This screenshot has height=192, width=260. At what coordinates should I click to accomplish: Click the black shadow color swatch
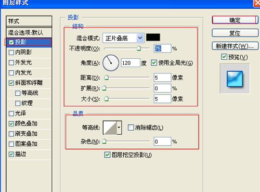point(153,37)
